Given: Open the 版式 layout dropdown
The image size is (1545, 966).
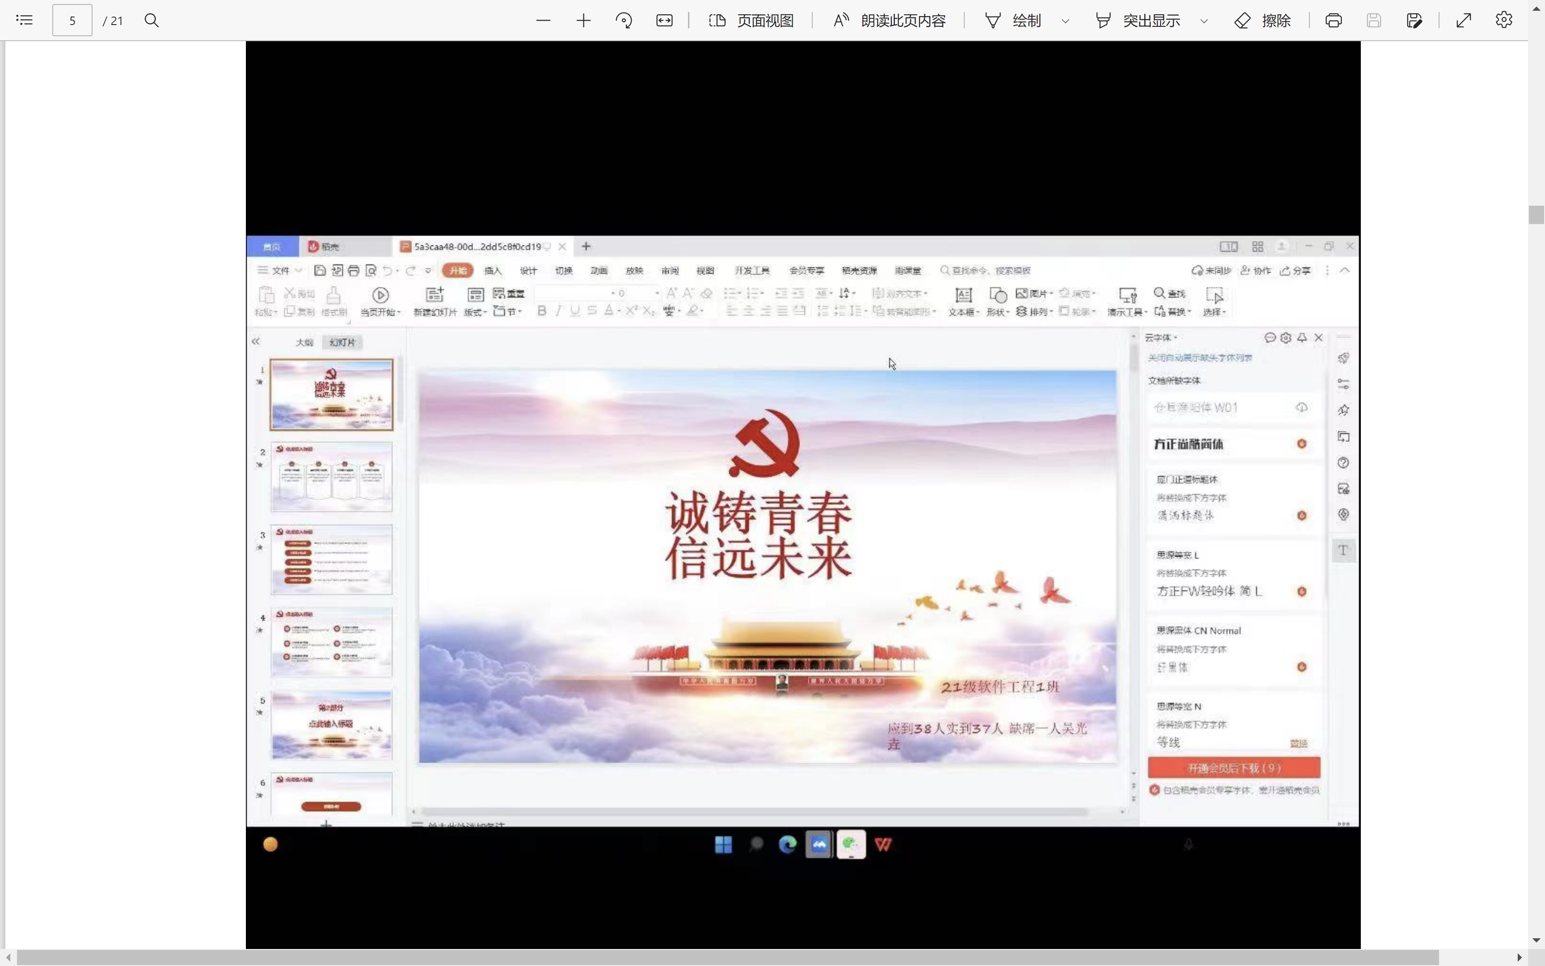Looking at the screenshot, I should pos(476,301).
